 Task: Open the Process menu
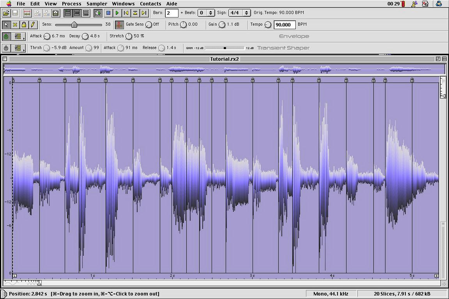click(x=71, y=4)
